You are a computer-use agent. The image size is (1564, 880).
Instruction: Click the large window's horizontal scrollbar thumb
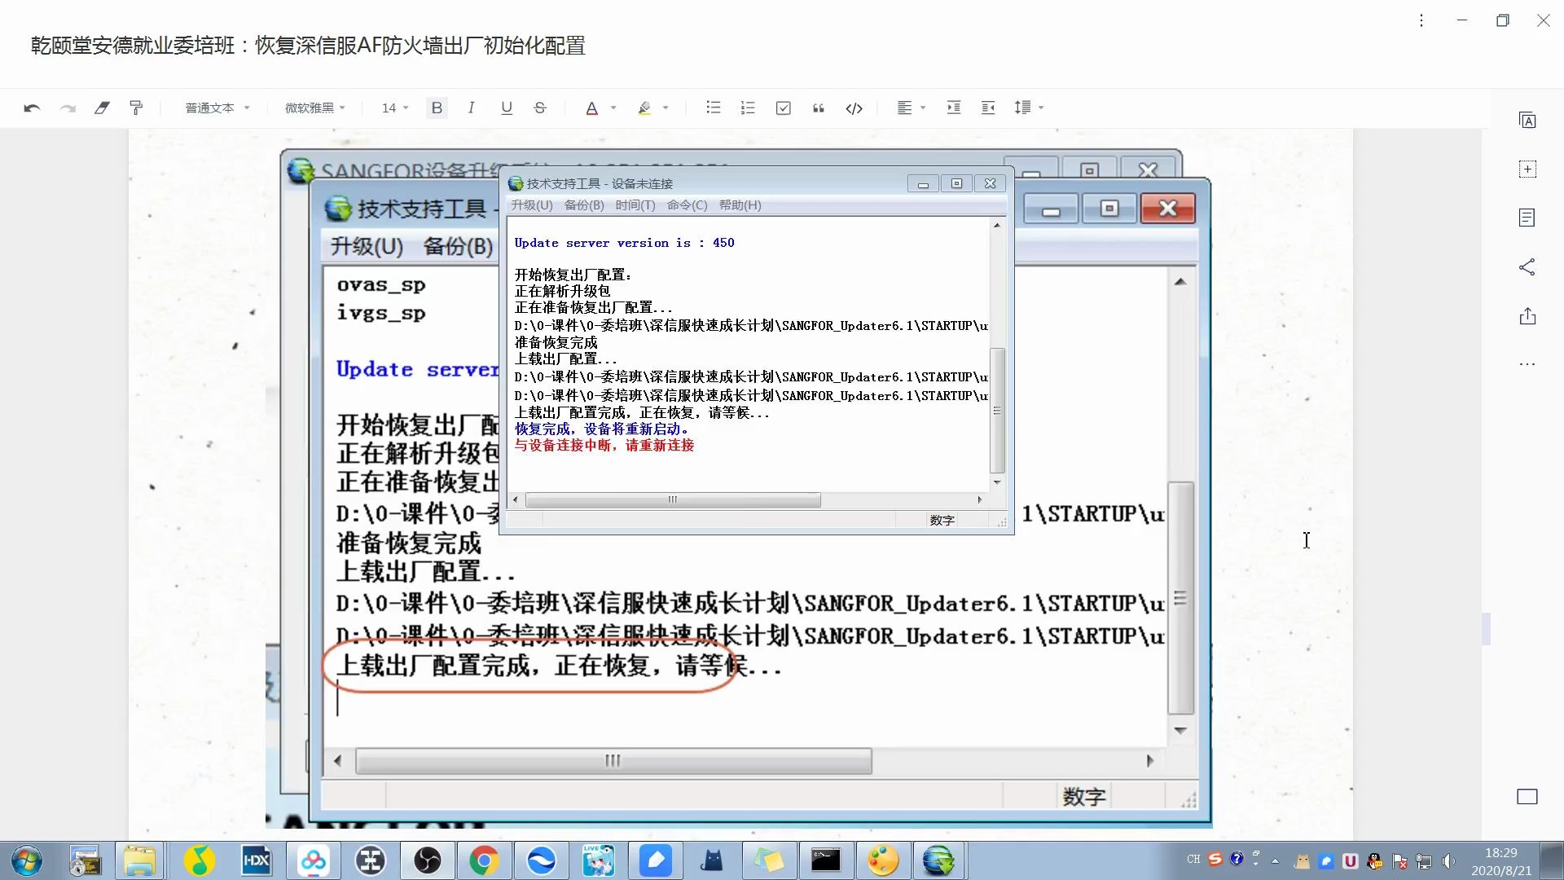point(613,760)
